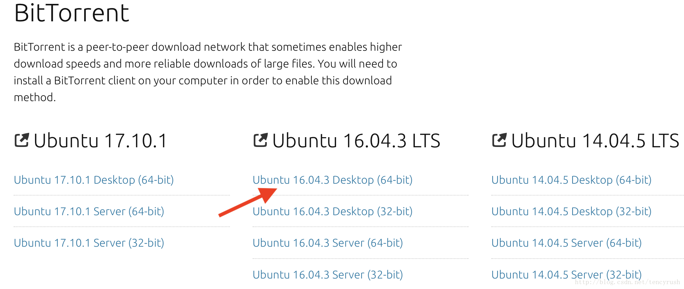This screenshot has height=289, width=684.
Task: Open the Ubuntu 17.10.1 section heading
Action: pos(101,141)
